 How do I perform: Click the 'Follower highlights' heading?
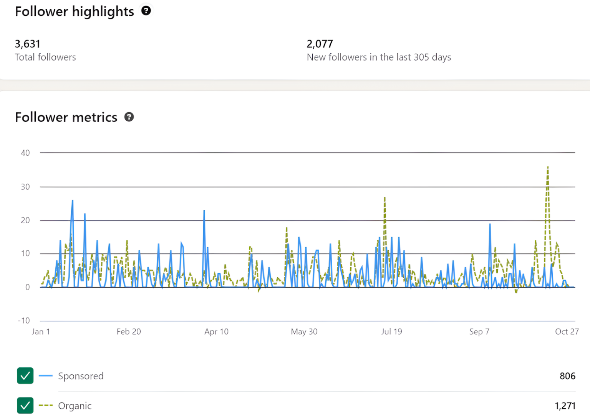pos(75,12)
